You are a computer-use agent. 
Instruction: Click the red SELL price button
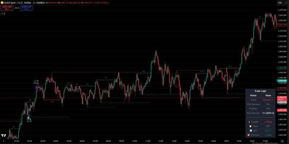pos(7,8)
